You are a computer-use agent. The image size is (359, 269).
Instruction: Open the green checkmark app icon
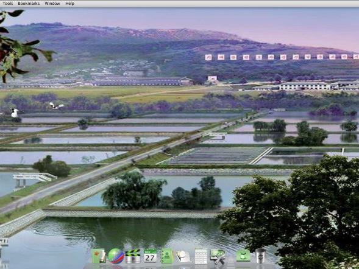(243, 256)
